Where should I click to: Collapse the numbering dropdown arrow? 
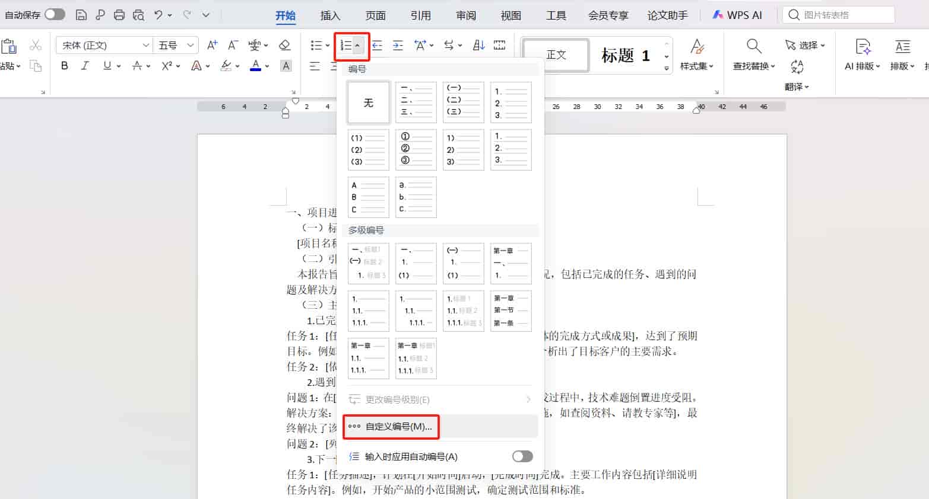click(358, 46)
